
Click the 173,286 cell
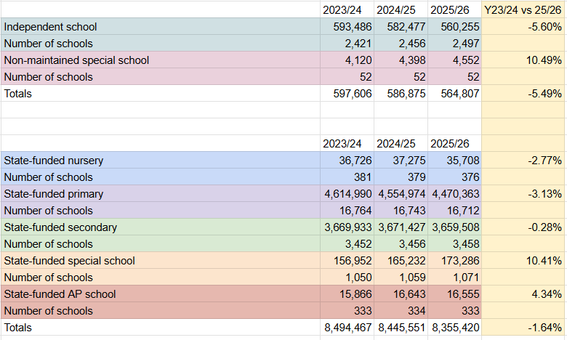[x=454, y=261]
